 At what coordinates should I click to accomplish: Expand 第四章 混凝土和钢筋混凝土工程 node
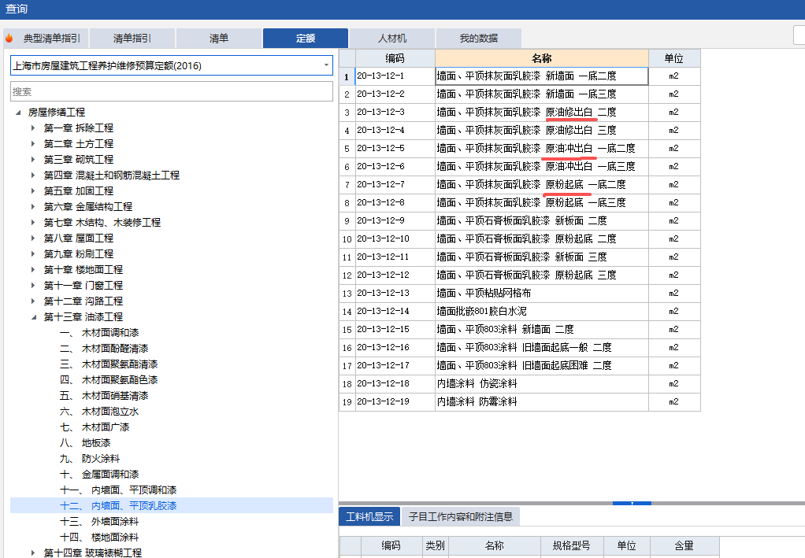33,176
